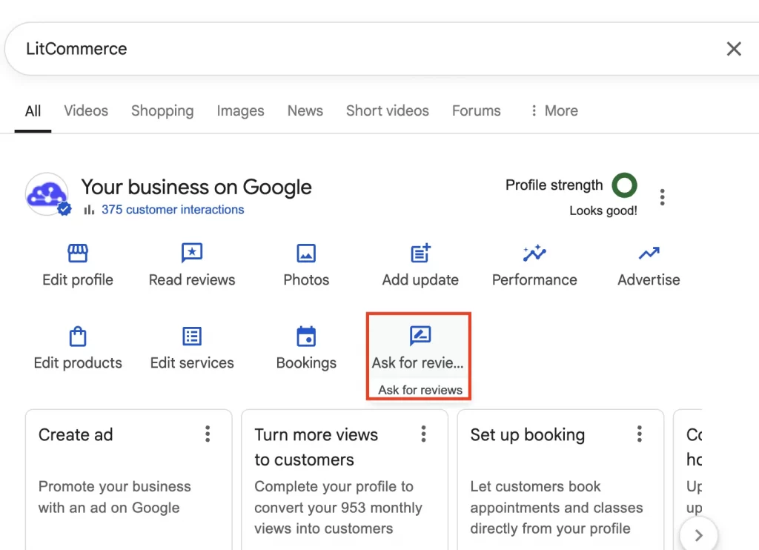
Task: Show next suggestion cards with arrow
Action: [698, 535]
